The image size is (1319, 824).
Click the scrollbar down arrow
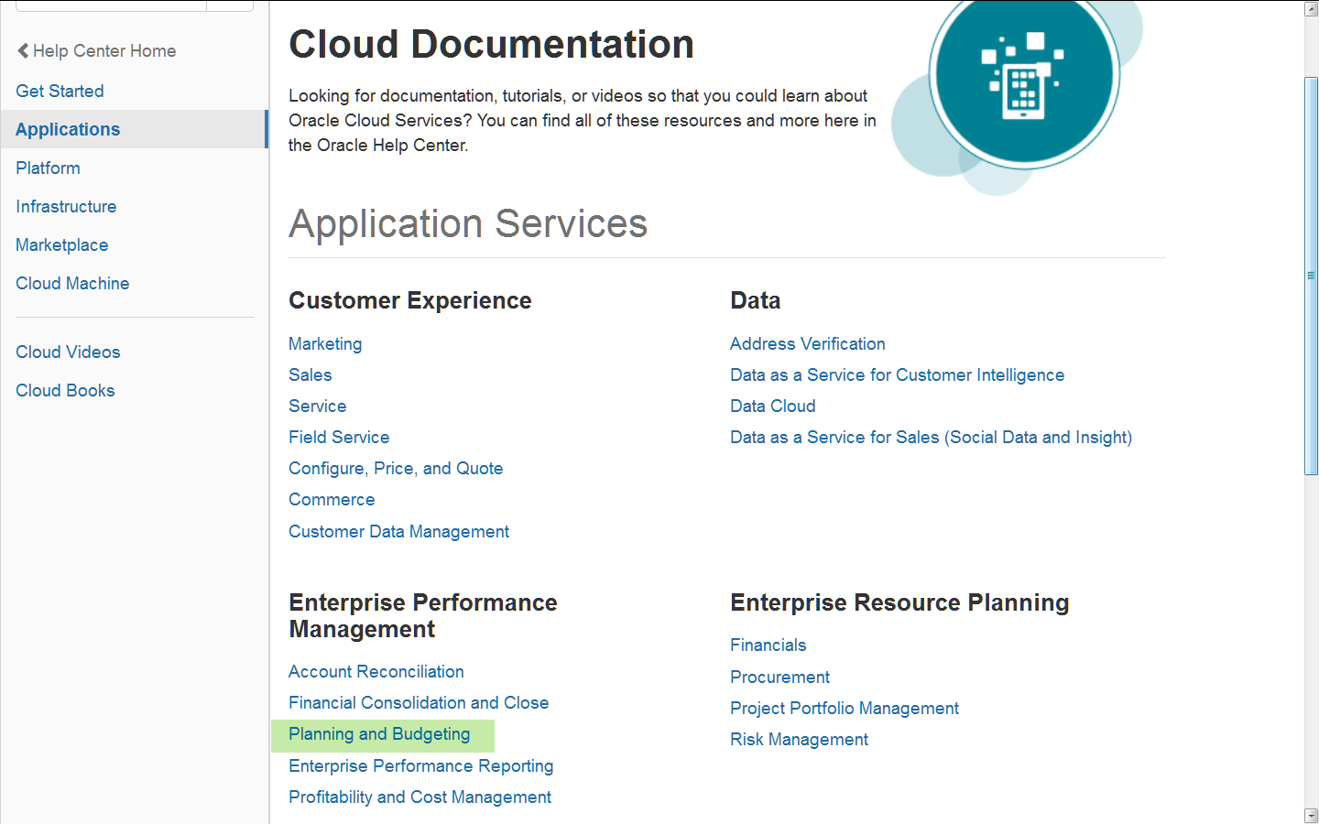[1311, 815]
